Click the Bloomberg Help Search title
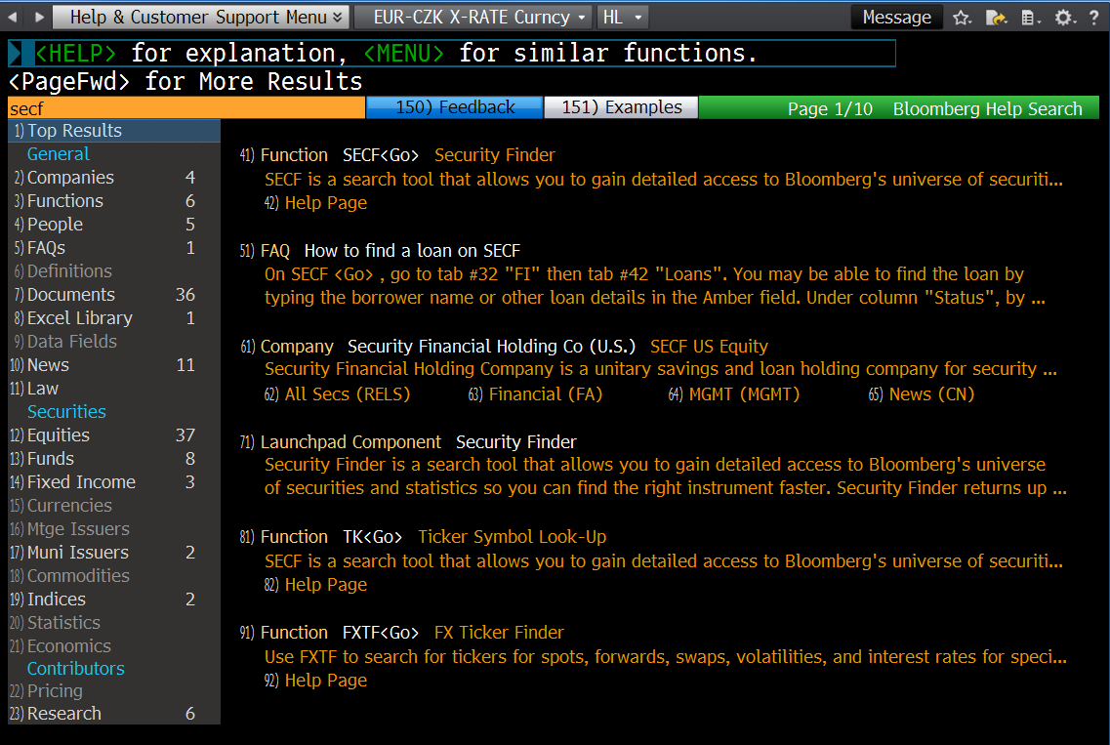This screenshot has width=1110, height=745. (x=988, y=109)
